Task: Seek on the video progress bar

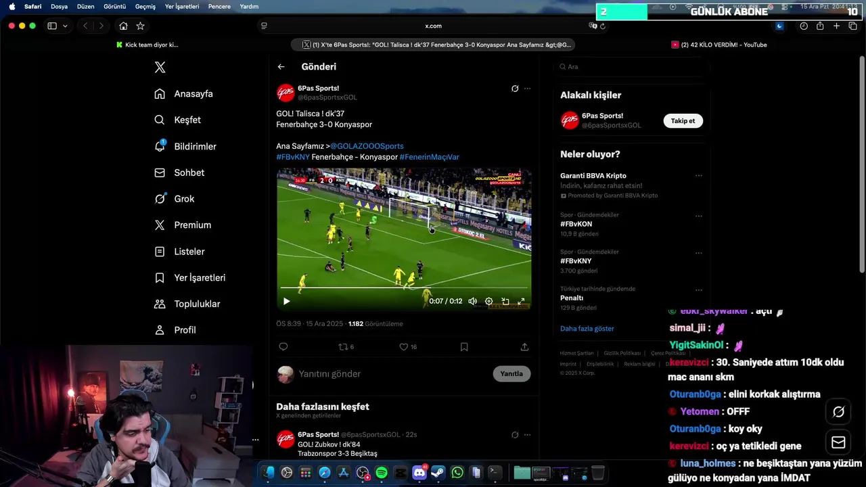Action: coord(403,289)
